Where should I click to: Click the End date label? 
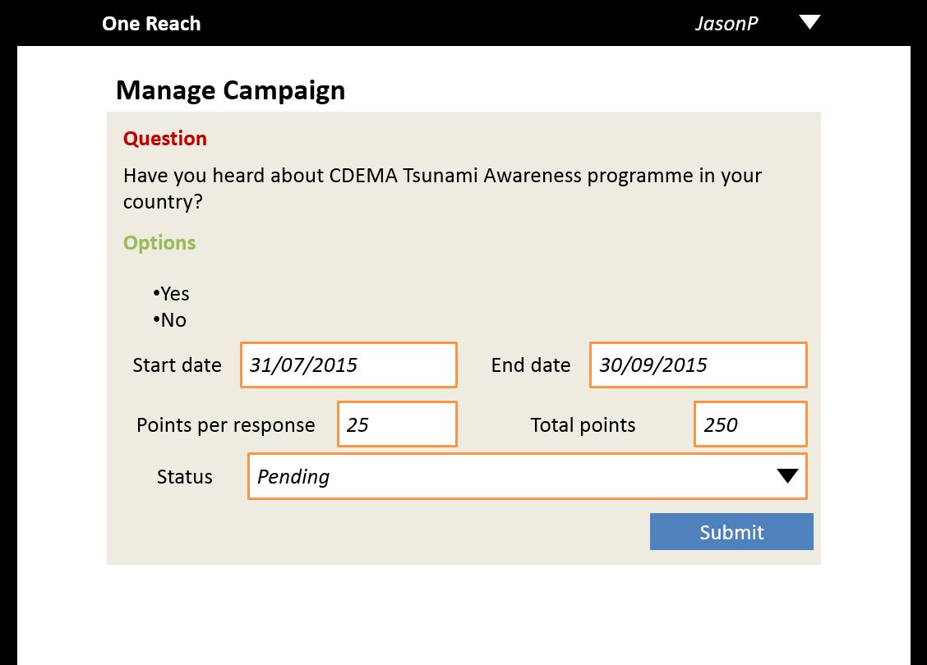pyautogui.click(x=531, y=365)
